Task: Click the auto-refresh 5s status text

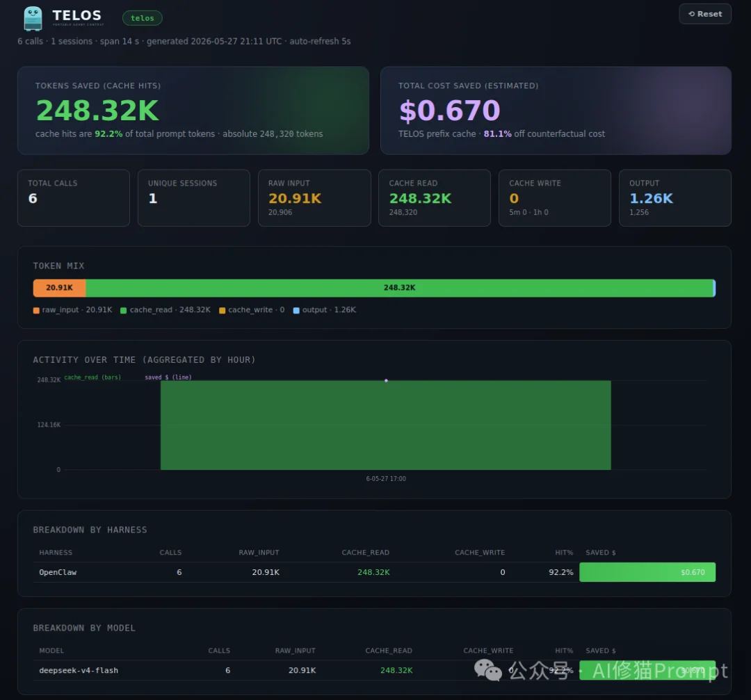Action: click(x=320, y=41)
